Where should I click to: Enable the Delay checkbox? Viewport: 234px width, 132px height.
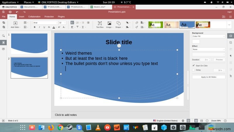click(193, 70)
